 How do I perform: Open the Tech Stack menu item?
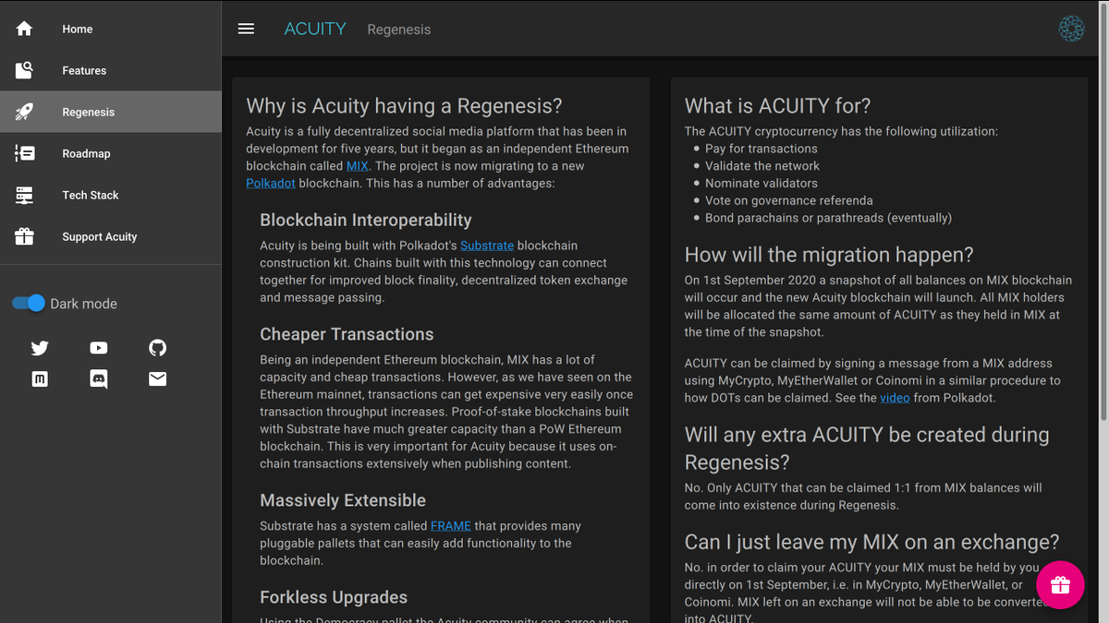click(x=111, y=195)
